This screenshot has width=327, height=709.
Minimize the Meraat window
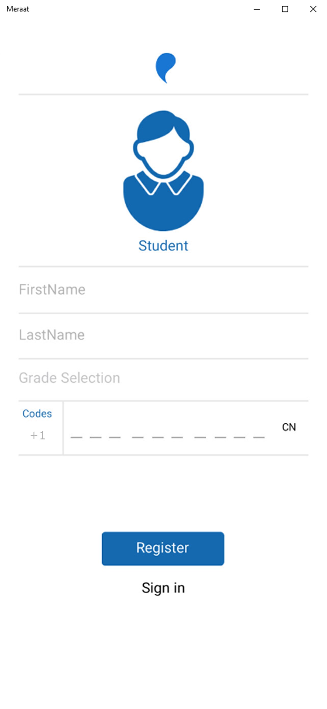click(257, 9)
